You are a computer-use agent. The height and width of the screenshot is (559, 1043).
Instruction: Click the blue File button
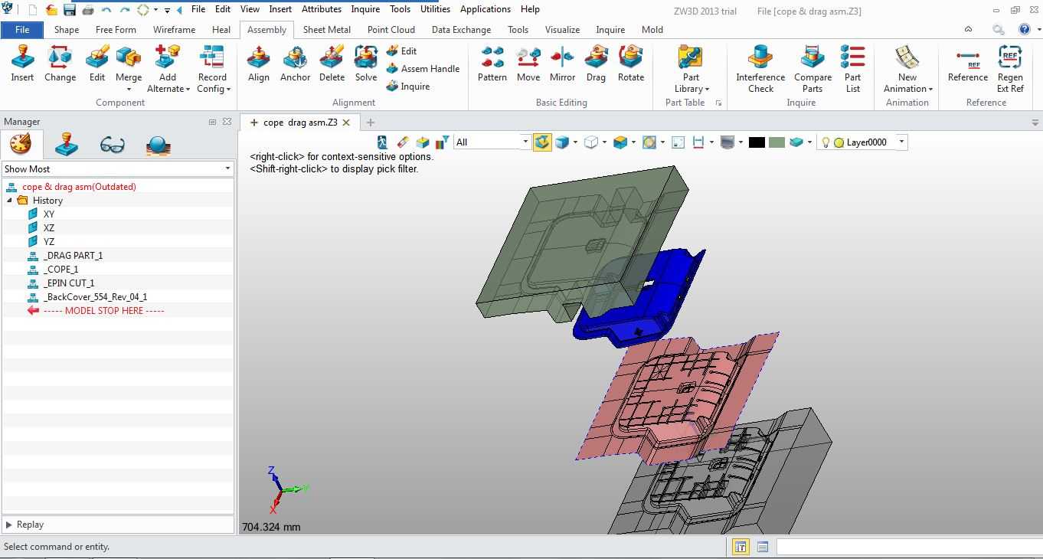22,29
